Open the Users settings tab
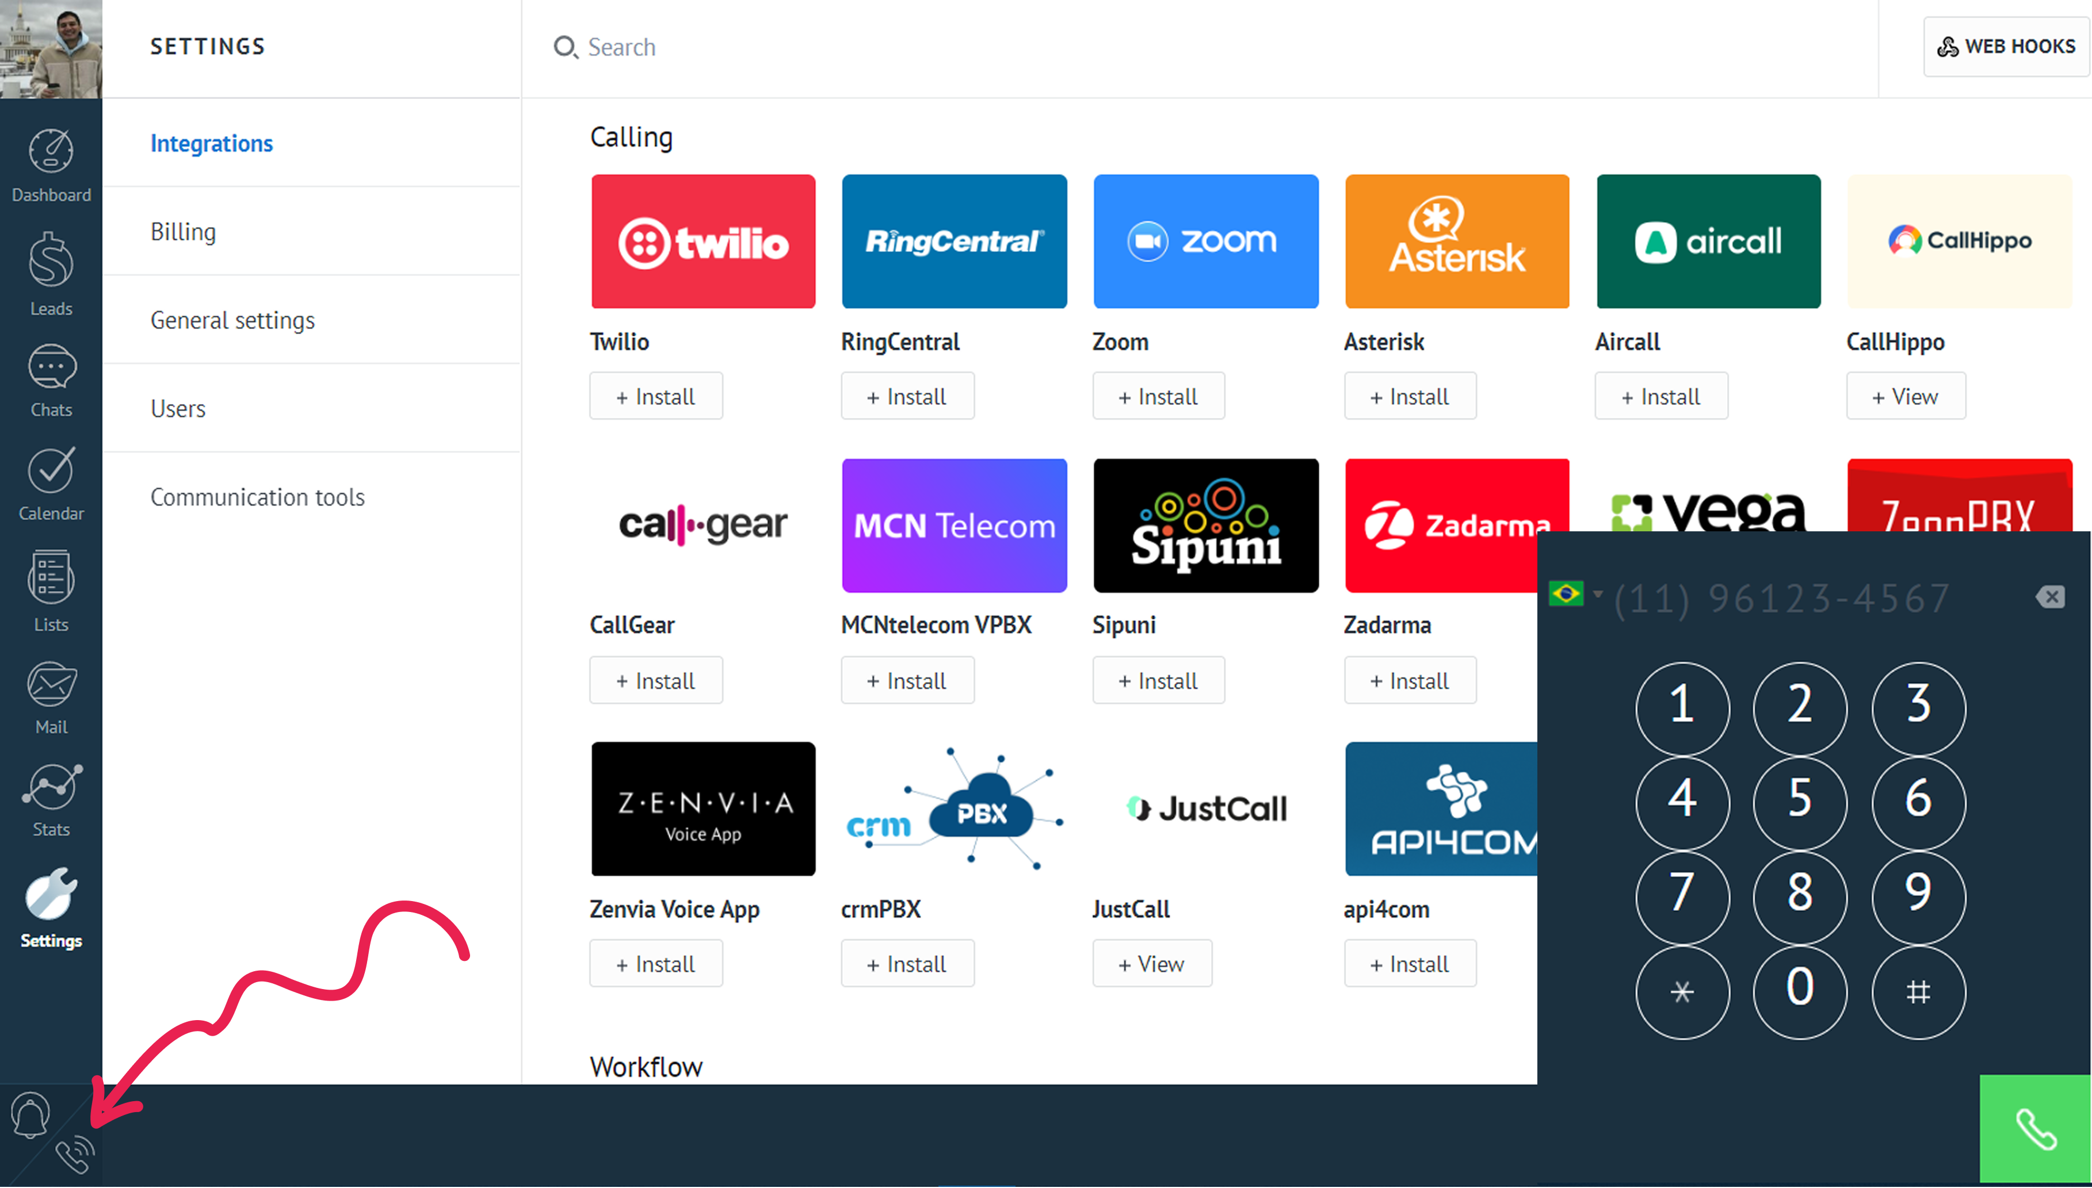The height and width of the screenshot is (1188, 2092). pyautogui.click(x=178, y=409)
